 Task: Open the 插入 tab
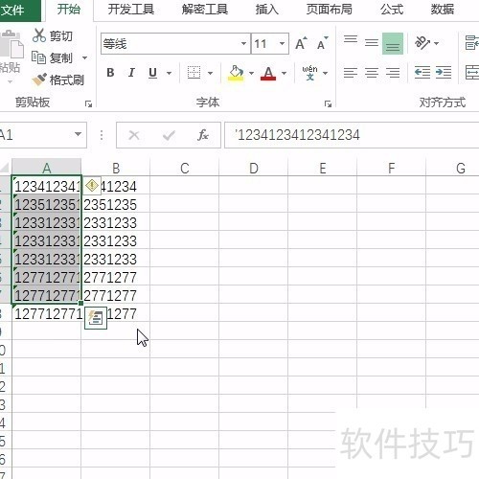[267, 10]
